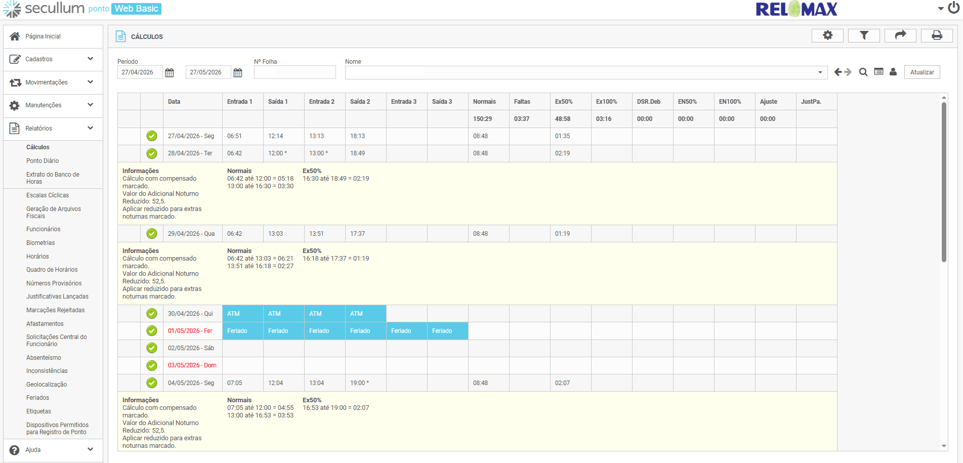Screen dimensions: 963x463
Task: Click the ATM cell under Entrada 1
Action: [243, 314]
